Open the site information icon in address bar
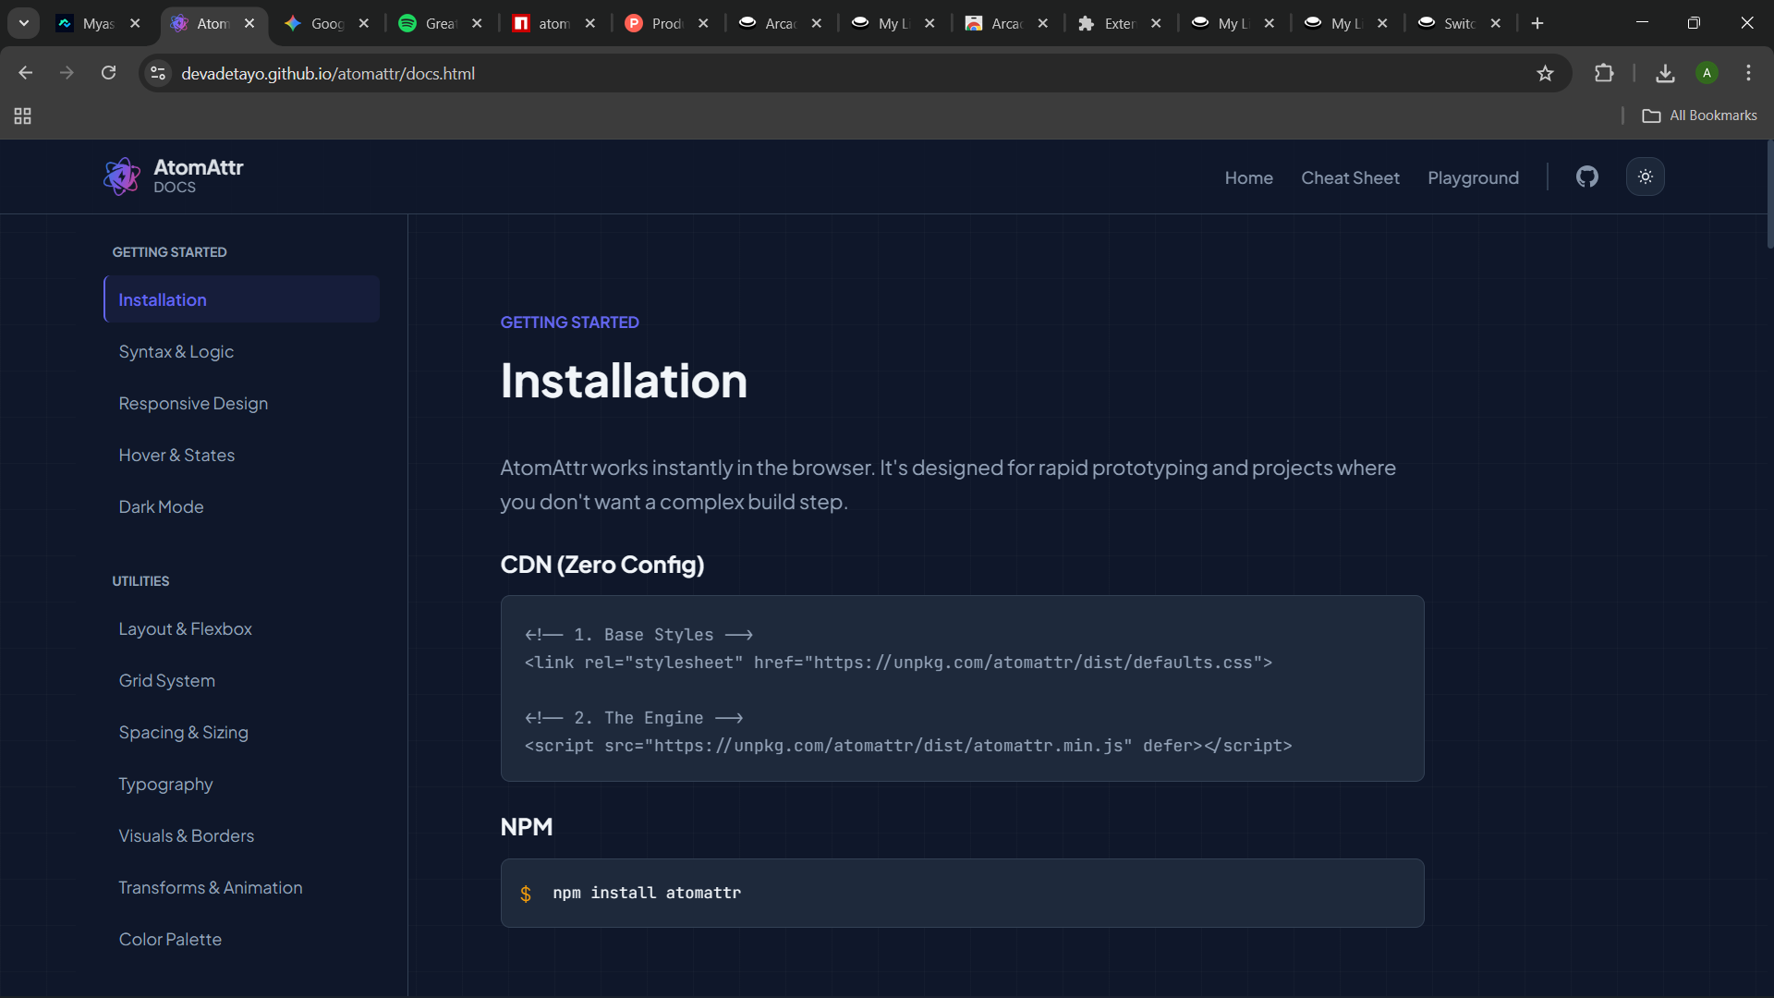The height and width of the screenshot is (998, 1774). point(158,73)
